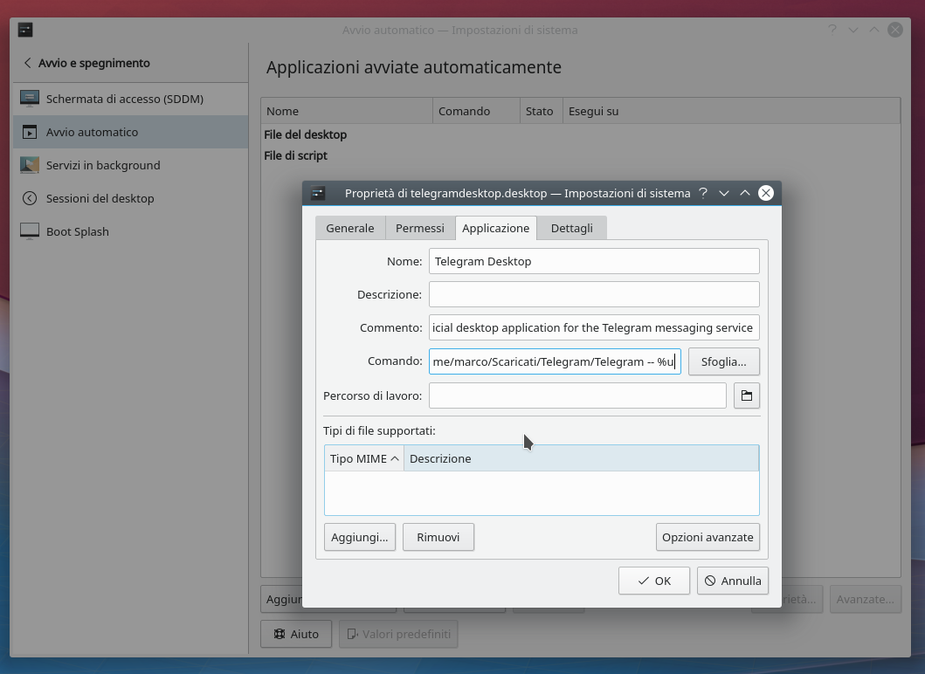Minimize the properties dialog with down chevron
Viewport: 925px width, 674px height.
click(724, 193)
